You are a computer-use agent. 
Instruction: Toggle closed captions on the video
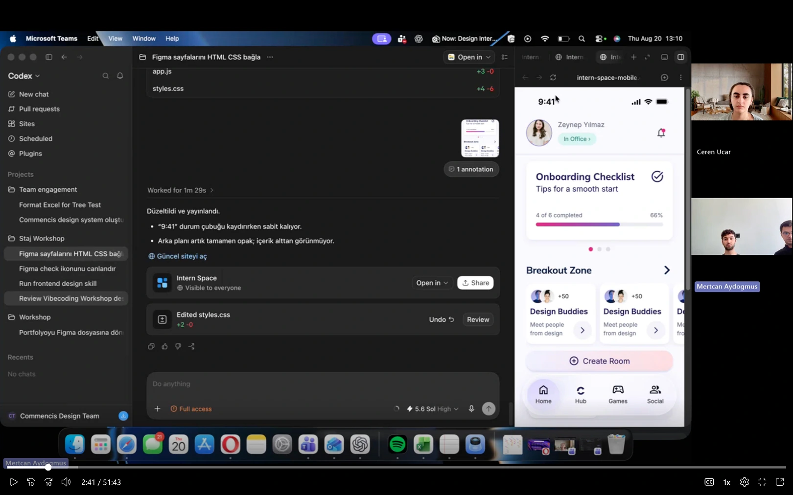pos(709,482)
